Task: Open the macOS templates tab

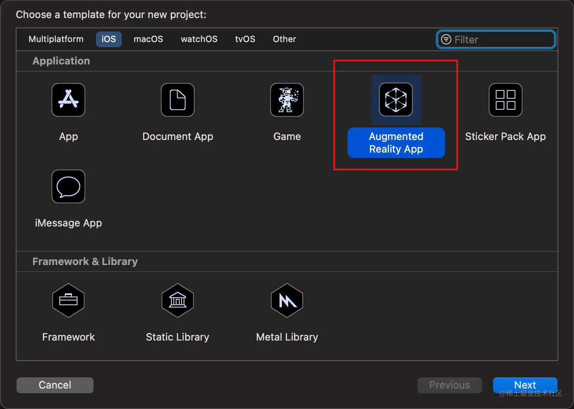Action: point(148,39)
